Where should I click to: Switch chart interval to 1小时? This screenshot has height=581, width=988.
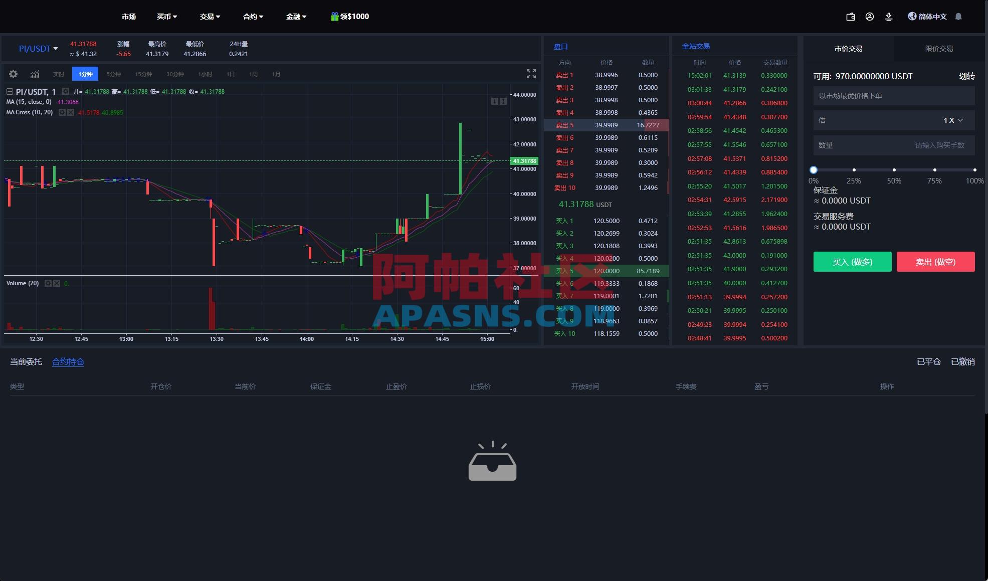pos(205,74)
